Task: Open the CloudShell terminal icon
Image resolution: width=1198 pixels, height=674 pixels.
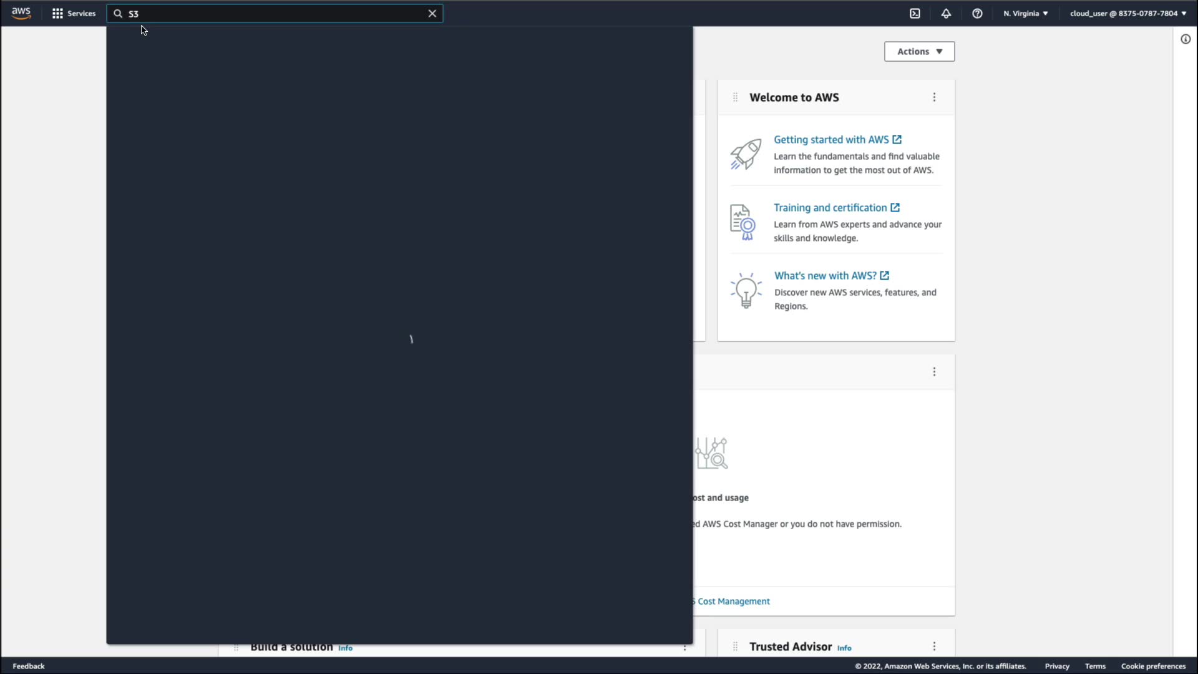Action: coord(915,13)
